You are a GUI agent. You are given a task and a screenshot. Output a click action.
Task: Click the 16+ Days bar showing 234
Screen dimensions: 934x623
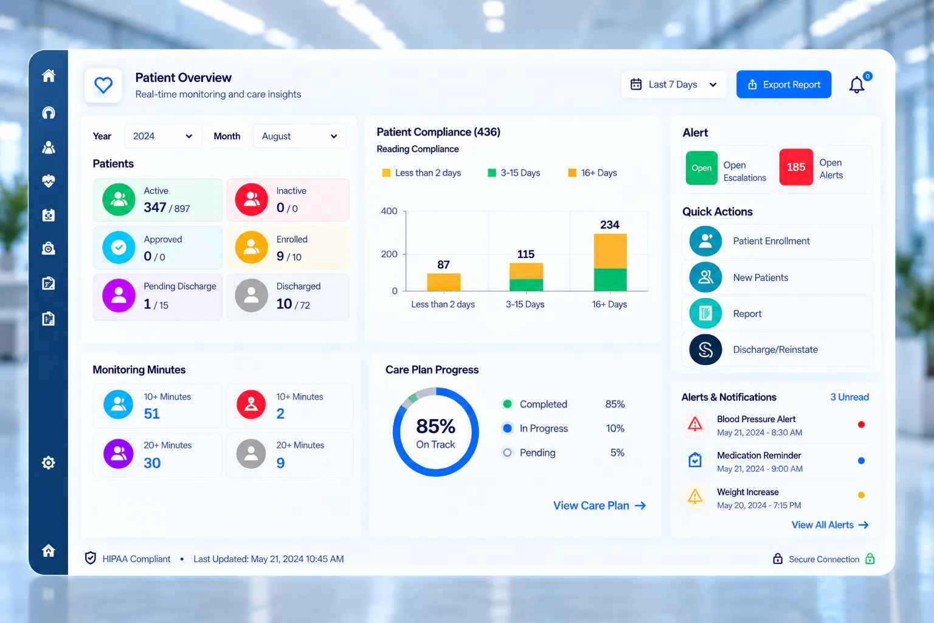coord(610,262)
